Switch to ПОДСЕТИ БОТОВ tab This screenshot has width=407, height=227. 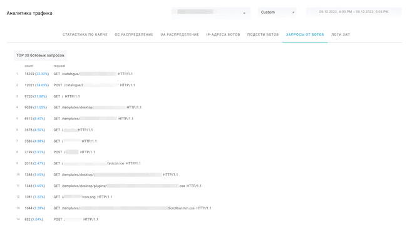pyautogui.click(x=263, y=34)
